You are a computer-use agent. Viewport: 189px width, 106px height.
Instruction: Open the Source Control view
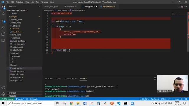pyautogui.click(x=3, y=21)
